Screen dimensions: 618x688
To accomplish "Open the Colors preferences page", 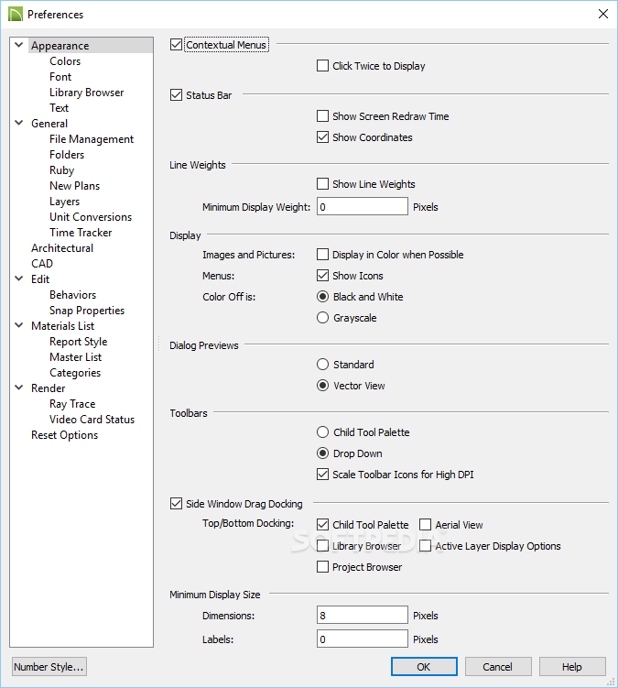I will [65, 61].
